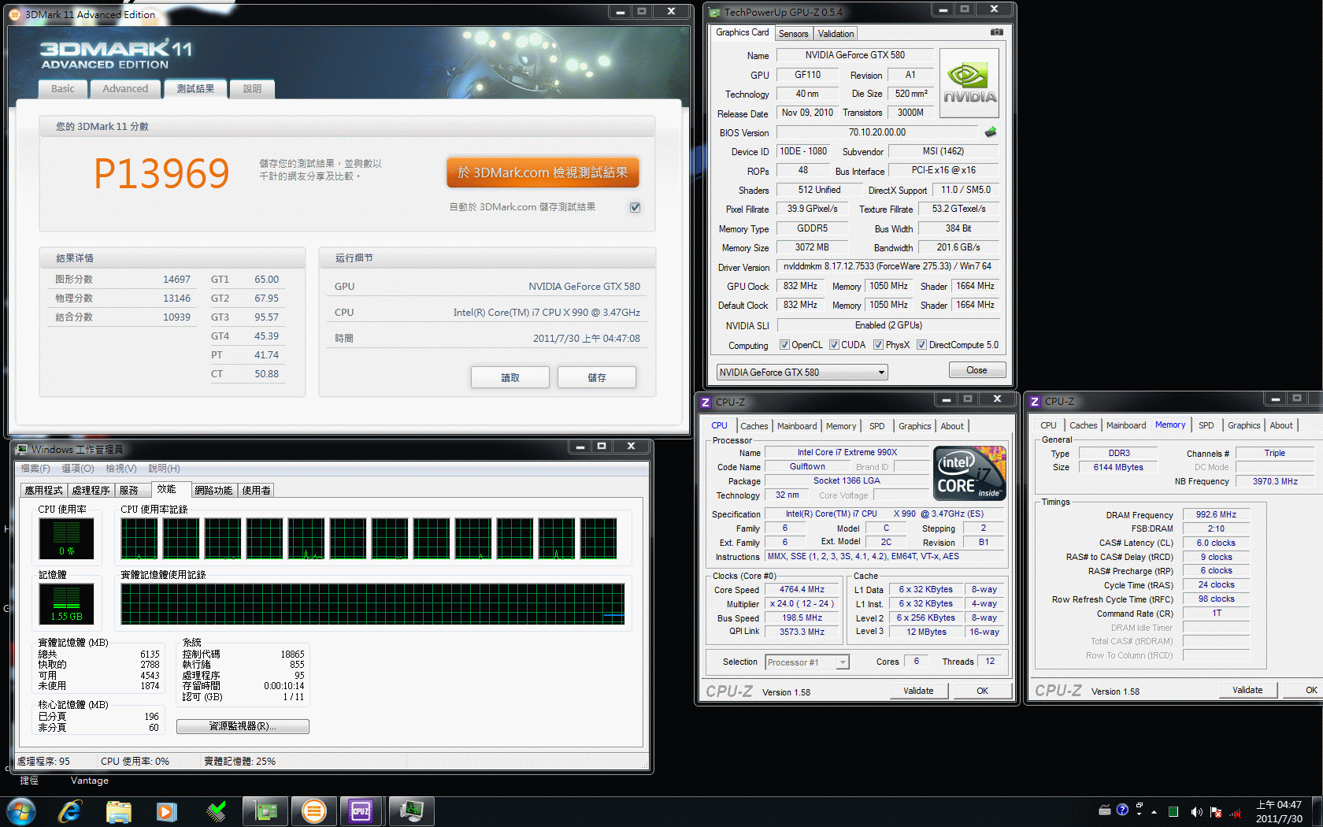Screen dimensions: 1323x827
Task: Click the GPU-Z Close button
Action: pyautogui.click(x=976, y=370)
